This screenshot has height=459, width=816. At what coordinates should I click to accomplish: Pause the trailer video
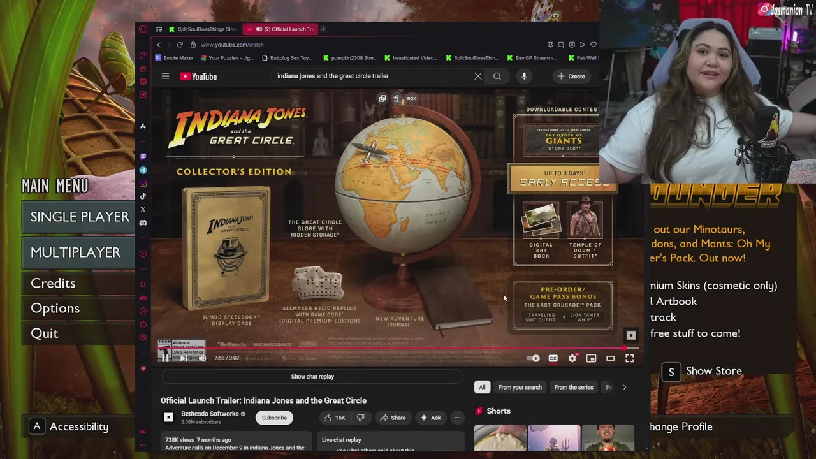point(165,358)
